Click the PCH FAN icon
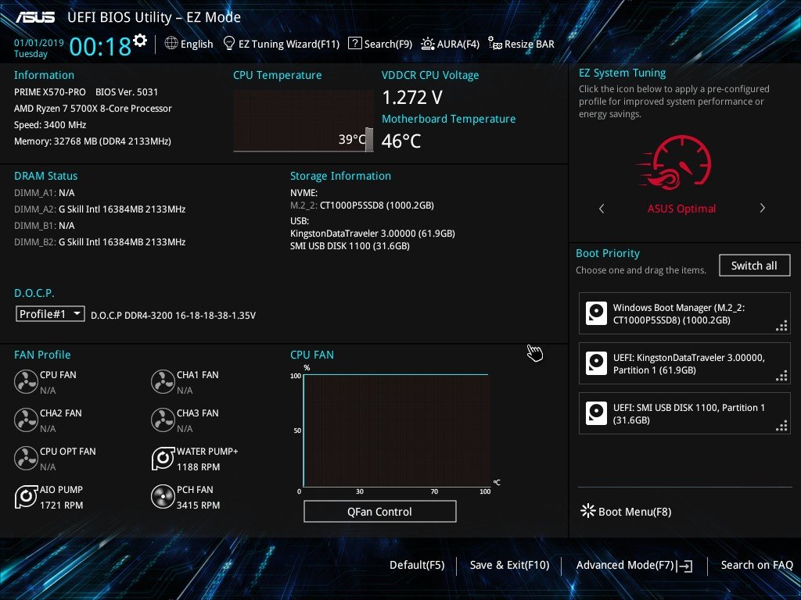Screen dimensions: 801x600 tap(163, 497)
